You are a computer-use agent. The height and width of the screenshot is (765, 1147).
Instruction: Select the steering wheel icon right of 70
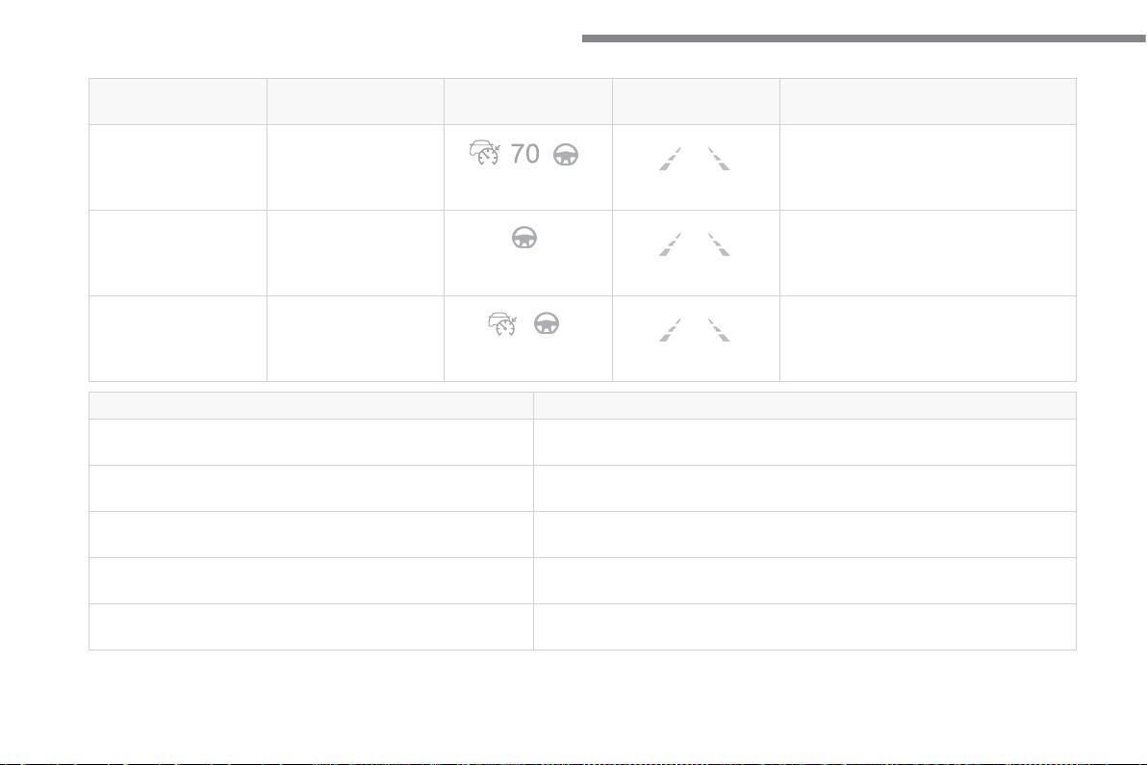click(x=566, y=154)
